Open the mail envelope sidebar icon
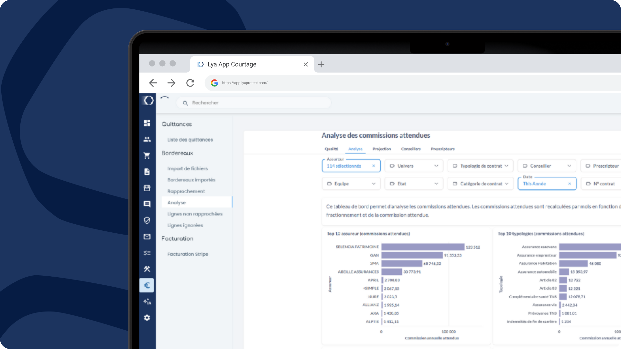621x349 pixels. pos(147,237)
